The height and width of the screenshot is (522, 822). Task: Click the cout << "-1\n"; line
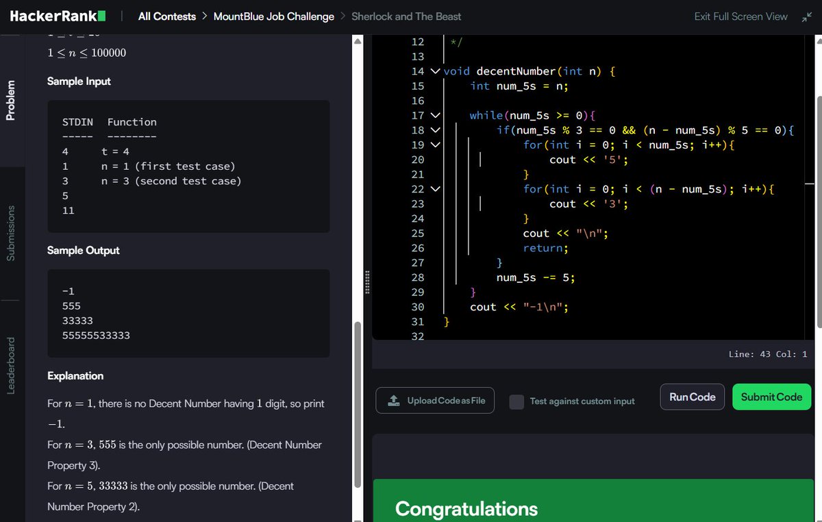[x=519, y=307]
